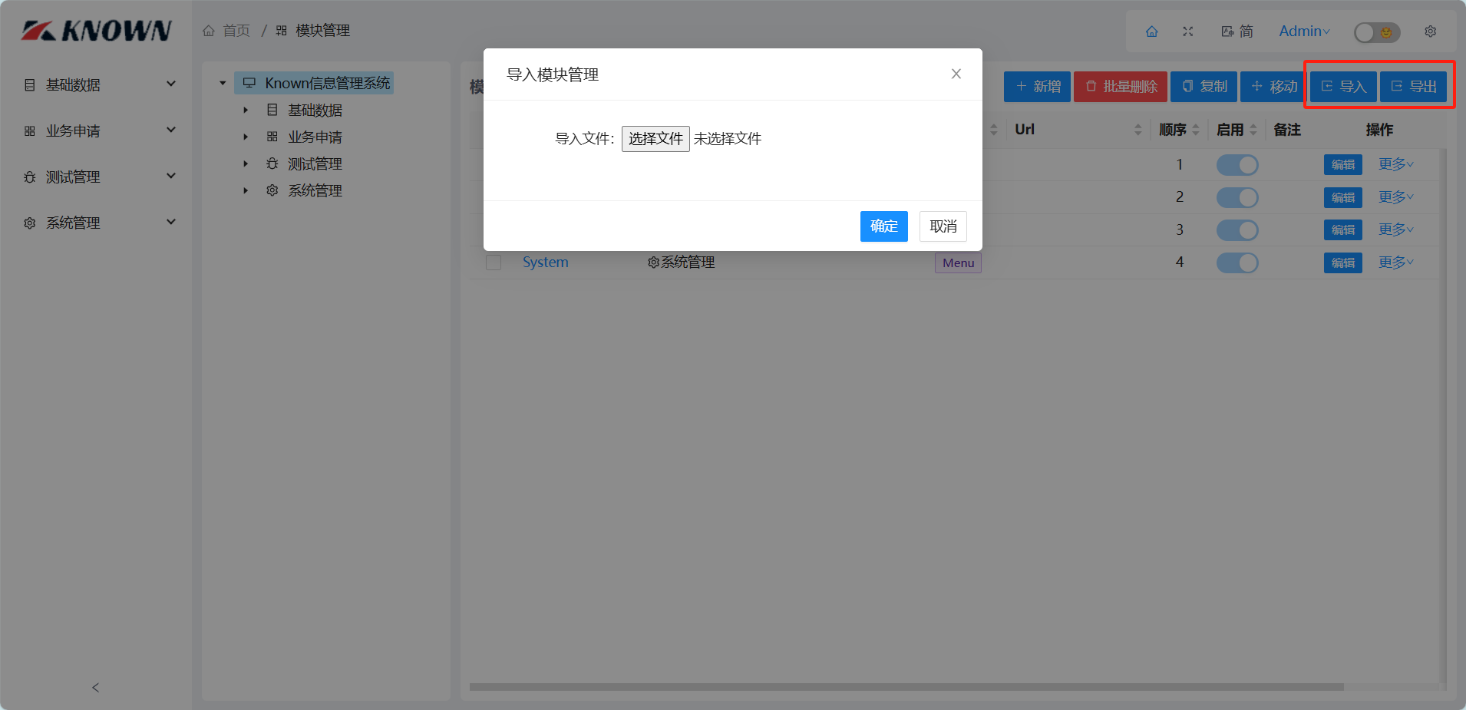
Task: Expand the 系统管理 sidebar menu chevron
Action: [171, 222]
